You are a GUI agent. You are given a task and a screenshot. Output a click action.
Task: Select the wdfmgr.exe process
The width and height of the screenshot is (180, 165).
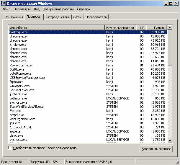tap(88, 98)
